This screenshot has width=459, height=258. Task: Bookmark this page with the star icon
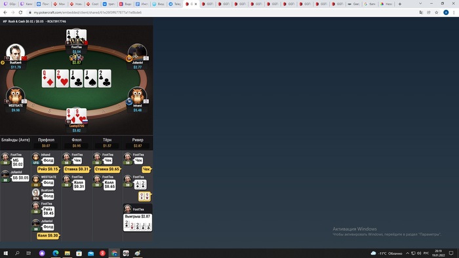pos(437,12)
